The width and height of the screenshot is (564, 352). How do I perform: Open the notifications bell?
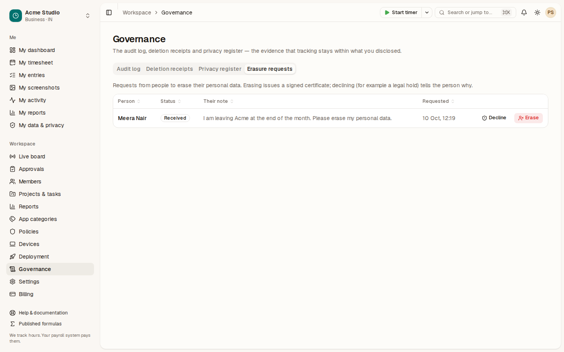pos(524,13)
